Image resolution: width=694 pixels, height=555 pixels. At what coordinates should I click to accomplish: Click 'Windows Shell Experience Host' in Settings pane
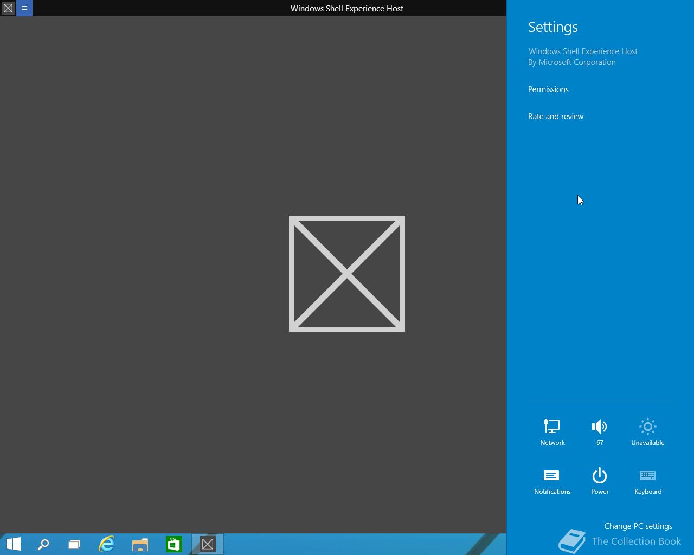pyautogui.click(x=583, y=51)
